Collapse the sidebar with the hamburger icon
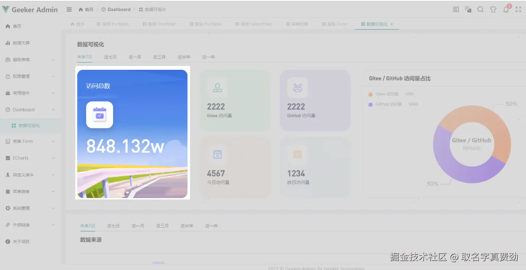Screen dimensions: 526x270 pos(69,10)
